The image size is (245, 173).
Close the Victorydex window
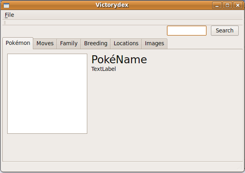(x=236, y=5)
